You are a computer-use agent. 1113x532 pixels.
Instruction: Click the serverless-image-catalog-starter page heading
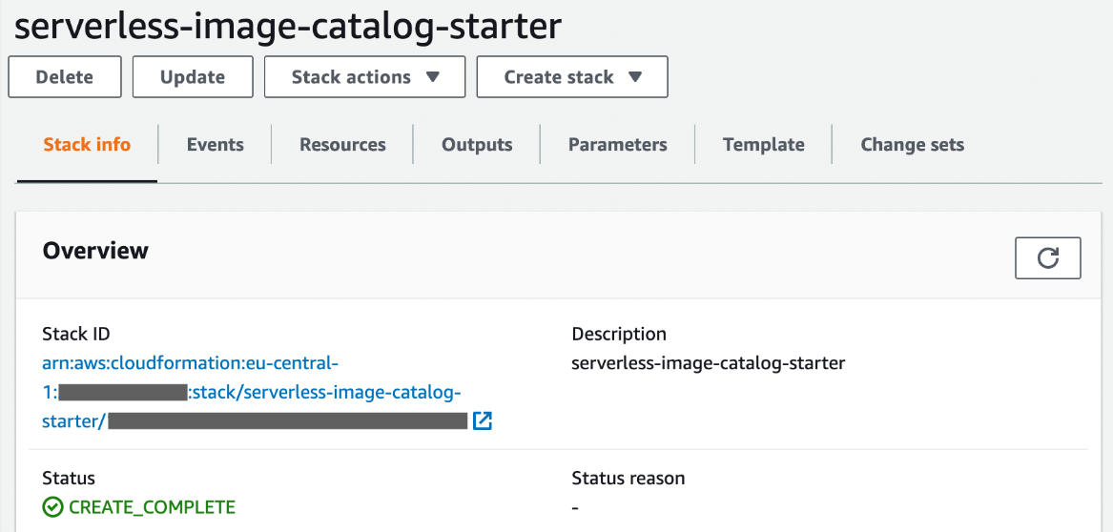click(x=288, y=26)
